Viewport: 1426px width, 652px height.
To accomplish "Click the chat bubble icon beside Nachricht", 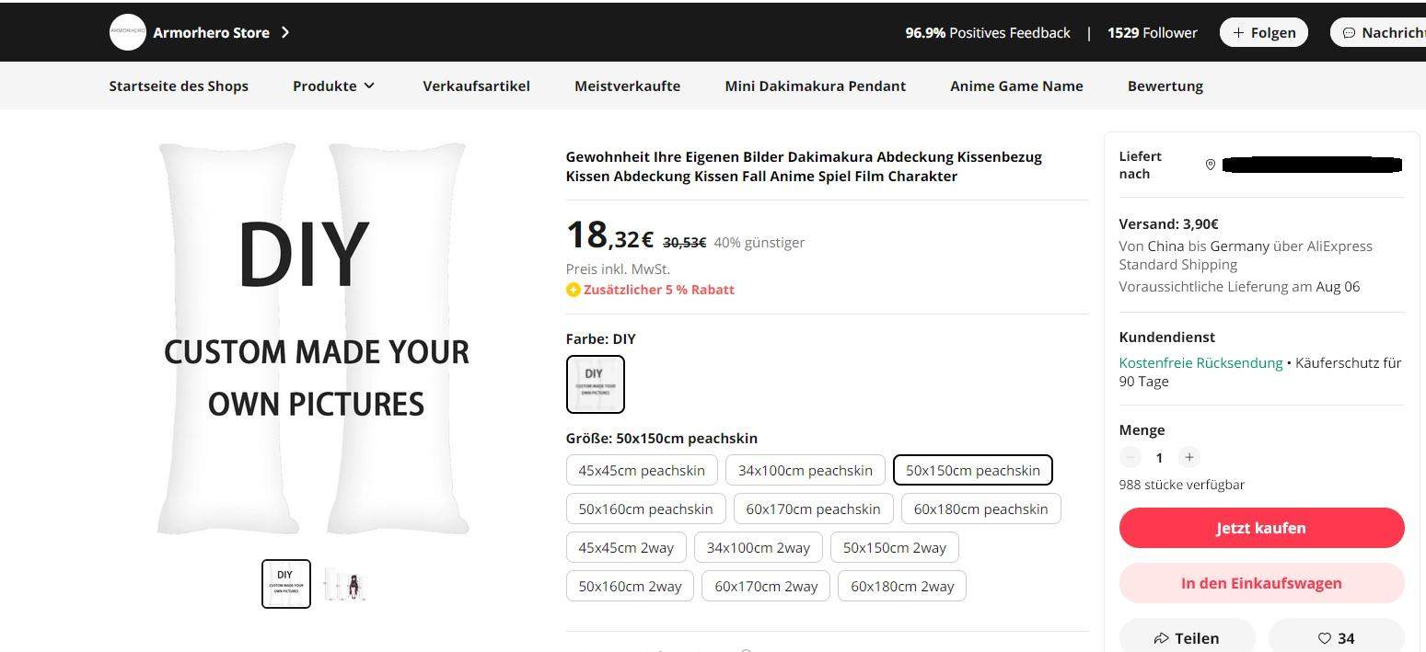I will point(1349,31).
